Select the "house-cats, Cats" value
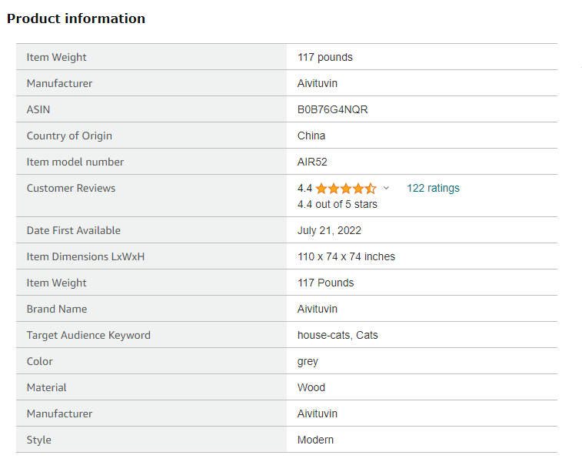The image size is (582, 472). pos(338,335)
